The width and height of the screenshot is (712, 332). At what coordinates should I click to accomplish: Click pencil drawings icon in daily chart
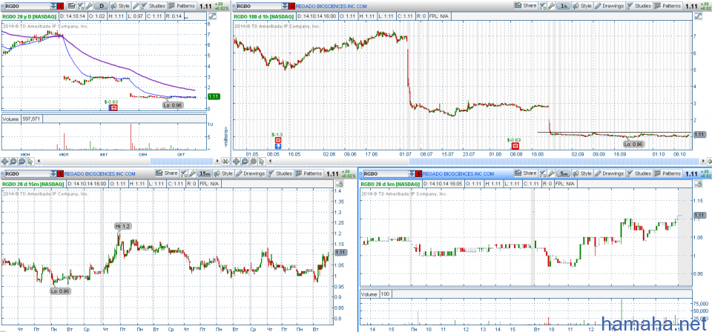[136, 7]
